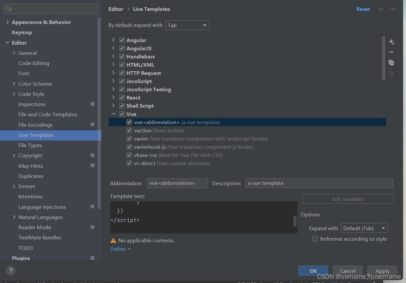406x283 pixels.
Task: Click the Reset link
Action: coord(363,9)
